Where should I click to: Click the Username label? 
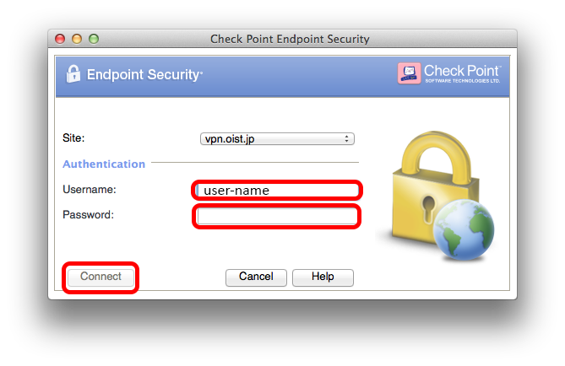(x=90, y=190)
